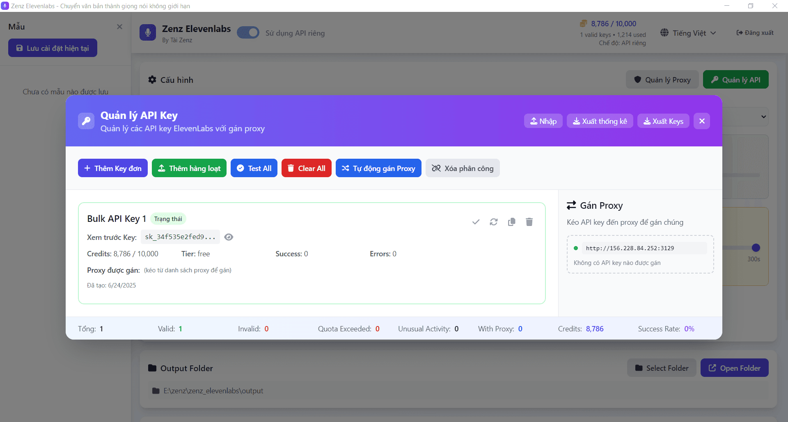Click the Bulk API Key 1 title
Image resolution: width=788 pixels, height=422 pixels.
point(117,219)
